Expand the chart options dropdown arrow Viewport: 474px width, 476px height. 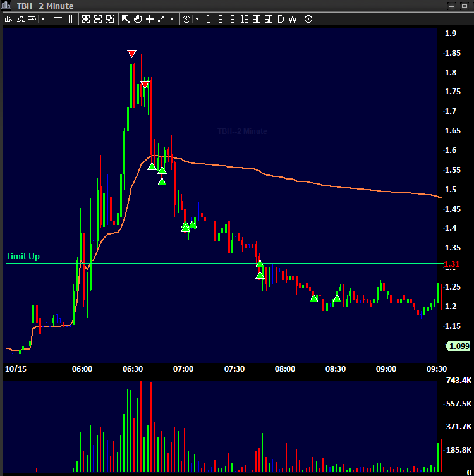point(43,20)
